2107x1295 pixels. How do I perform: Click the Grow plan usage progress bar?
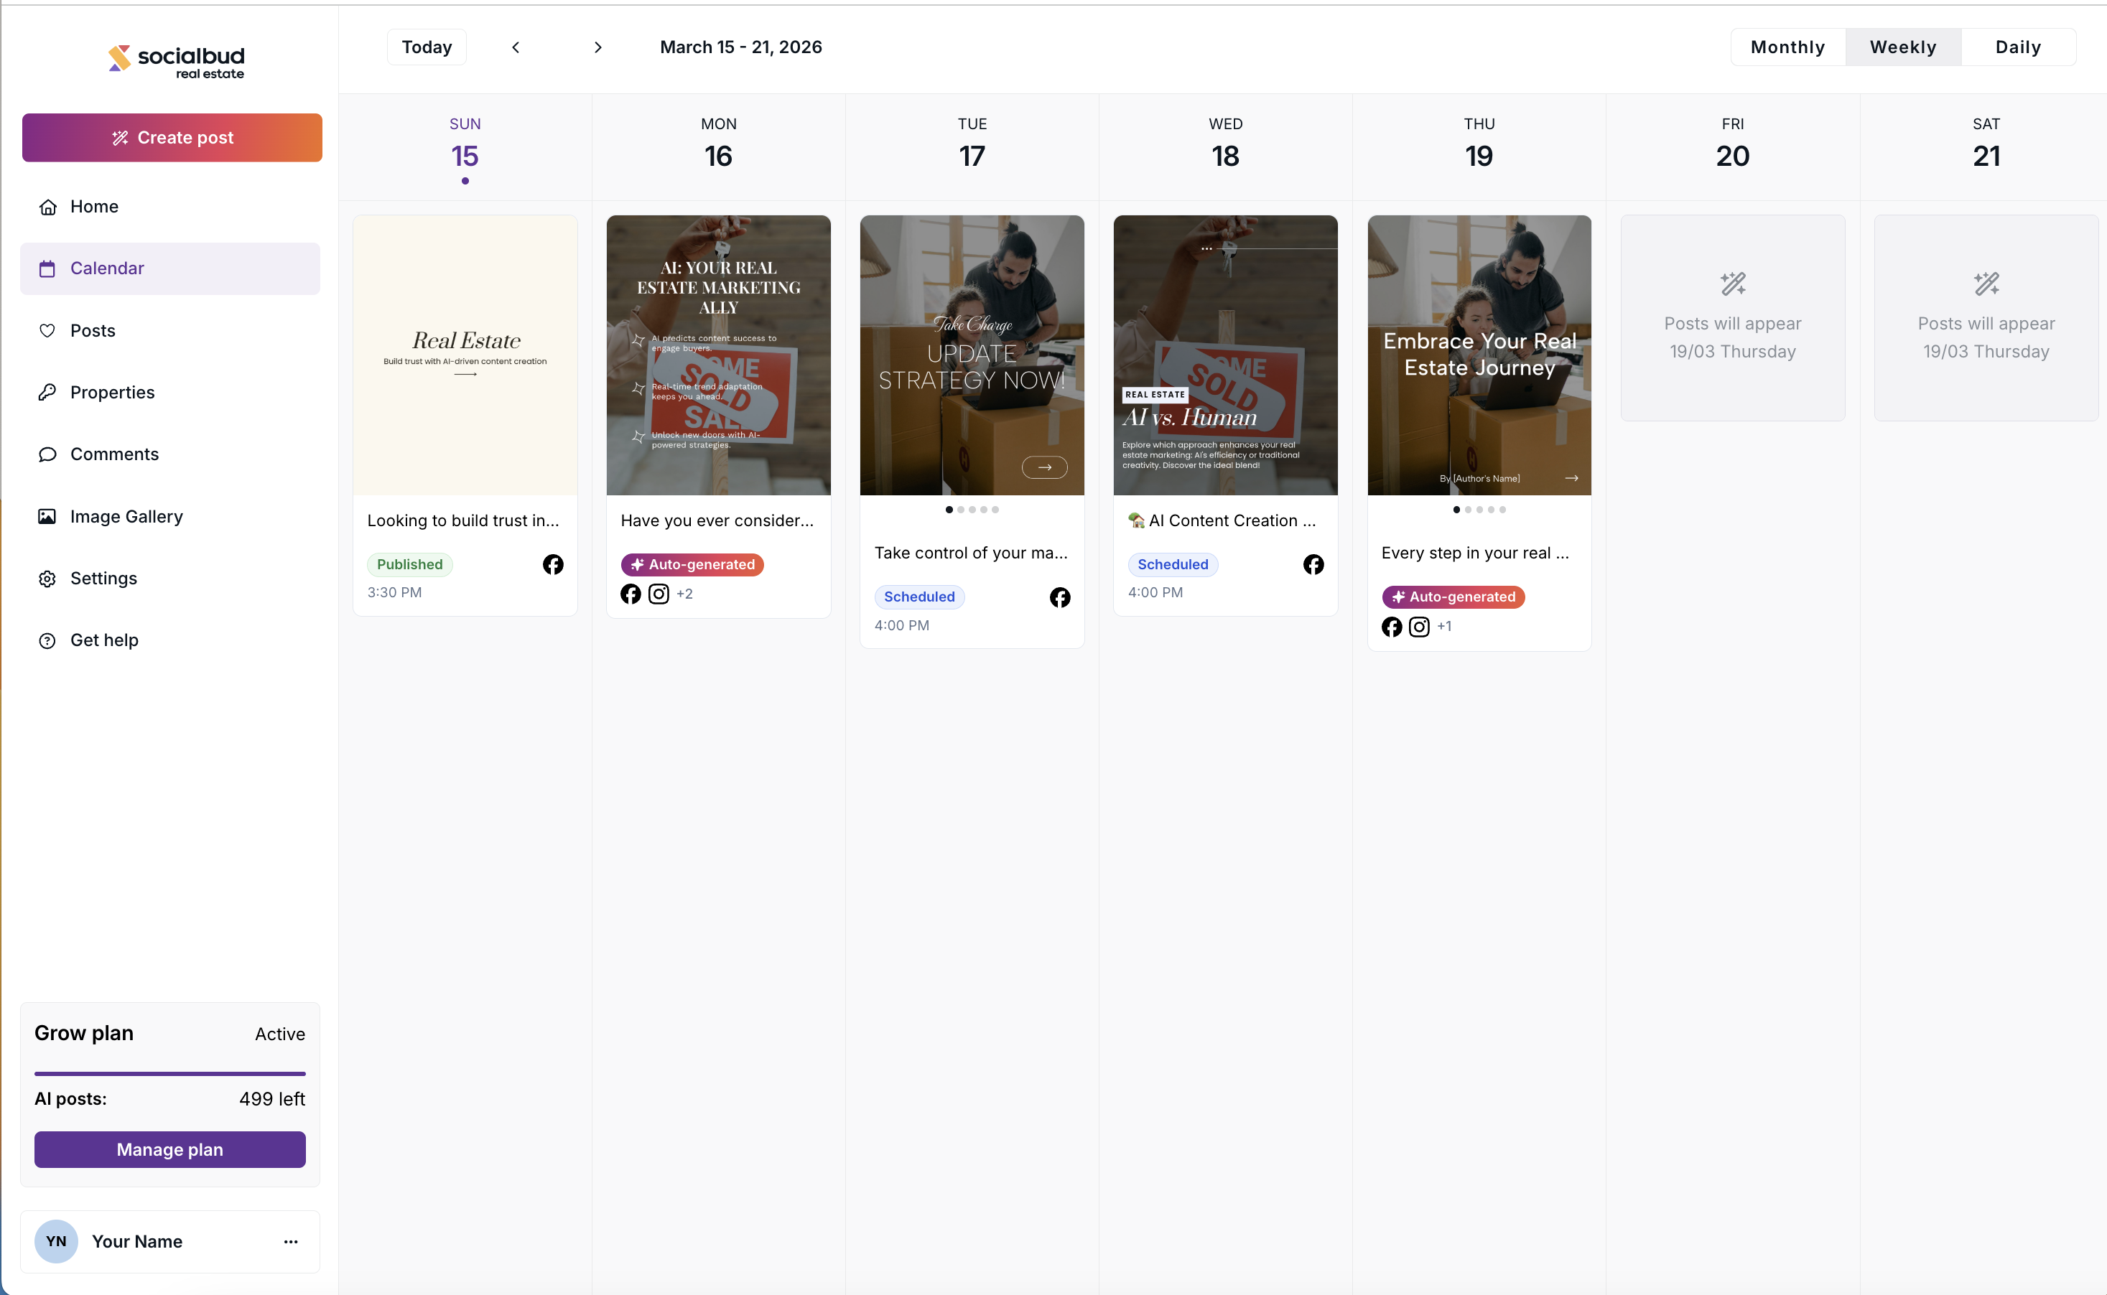coord(169,1073)
